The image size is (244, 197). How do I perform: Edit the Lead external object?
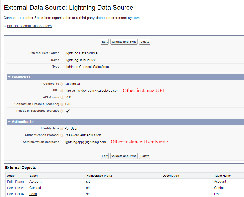click(10, 194)
